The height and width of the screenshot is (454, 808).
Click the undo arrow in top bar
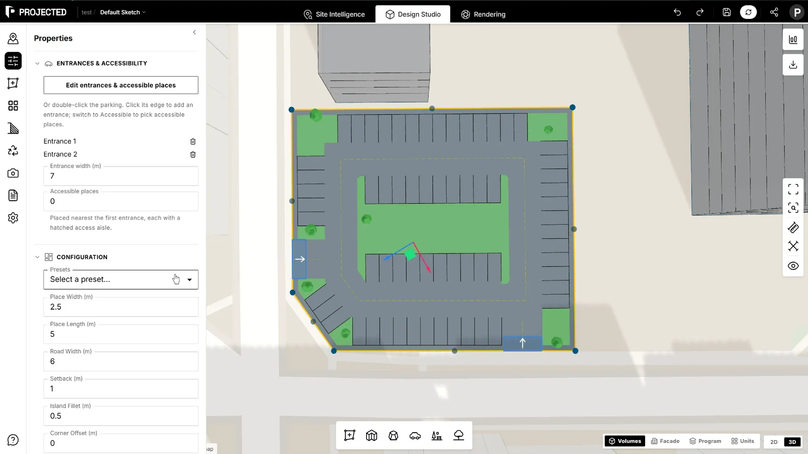point(677,12)
